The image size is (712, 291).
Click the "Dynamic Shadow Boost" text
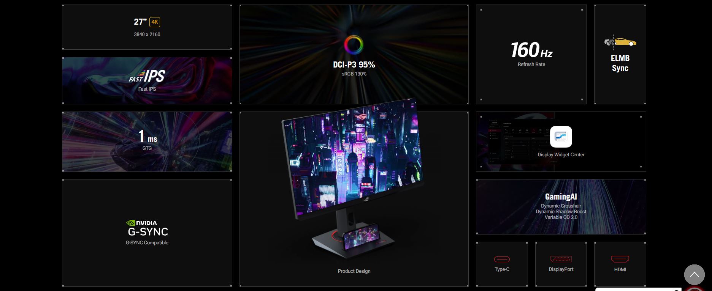561,212
